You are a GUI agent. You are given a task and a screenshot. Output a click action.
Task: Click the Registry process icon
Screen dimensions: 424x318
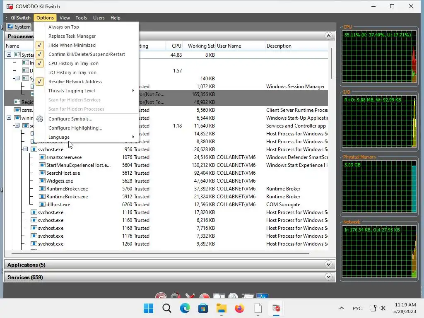pos(17,102)
